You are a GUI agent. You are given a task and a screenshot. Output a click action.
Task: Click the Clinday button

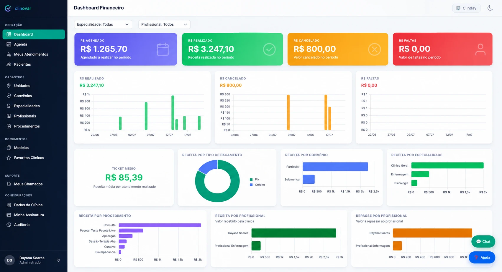point(466,8)
